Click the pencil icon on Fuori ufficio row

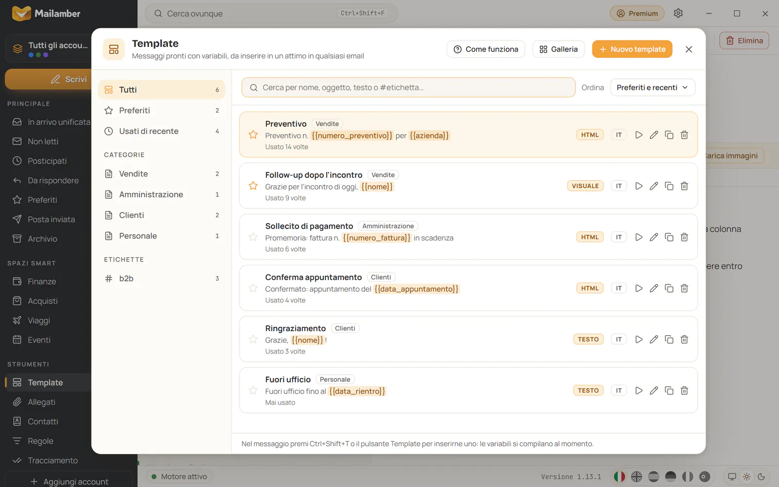pos(654,391)
